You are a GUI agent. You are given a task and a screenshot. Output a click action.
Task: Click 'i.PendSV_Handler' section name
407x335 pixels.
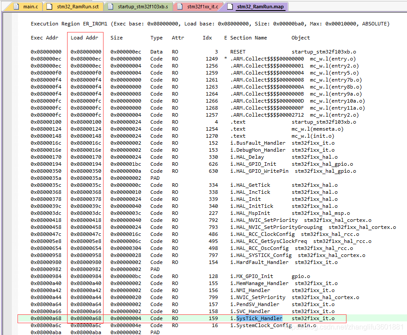(x=255, y=304)
